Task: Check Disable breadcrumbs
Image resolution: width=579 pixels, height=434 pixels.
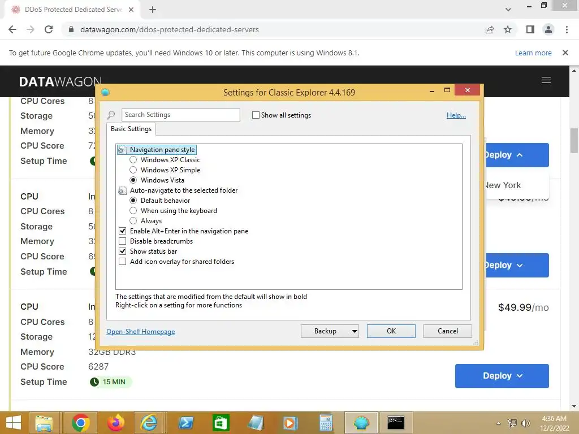Action: click(123, 241)
